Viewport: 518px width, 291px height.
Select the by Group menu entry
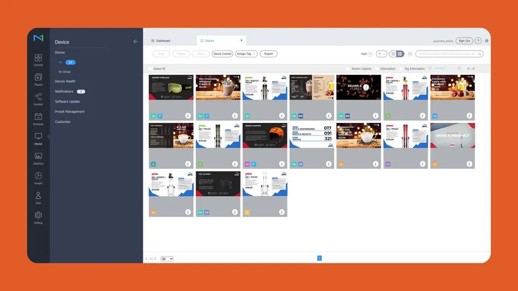click(x=65, y=72)
